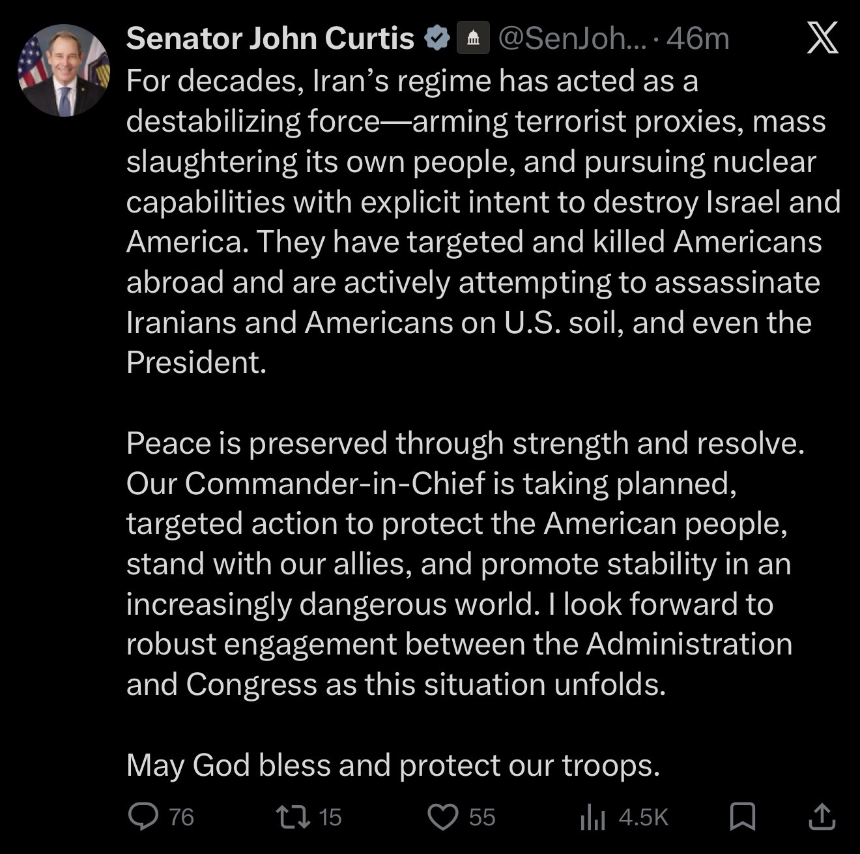860x854 pixels.
Task: Repost the tweet using the arrows icon
Action: pos(293,816)
